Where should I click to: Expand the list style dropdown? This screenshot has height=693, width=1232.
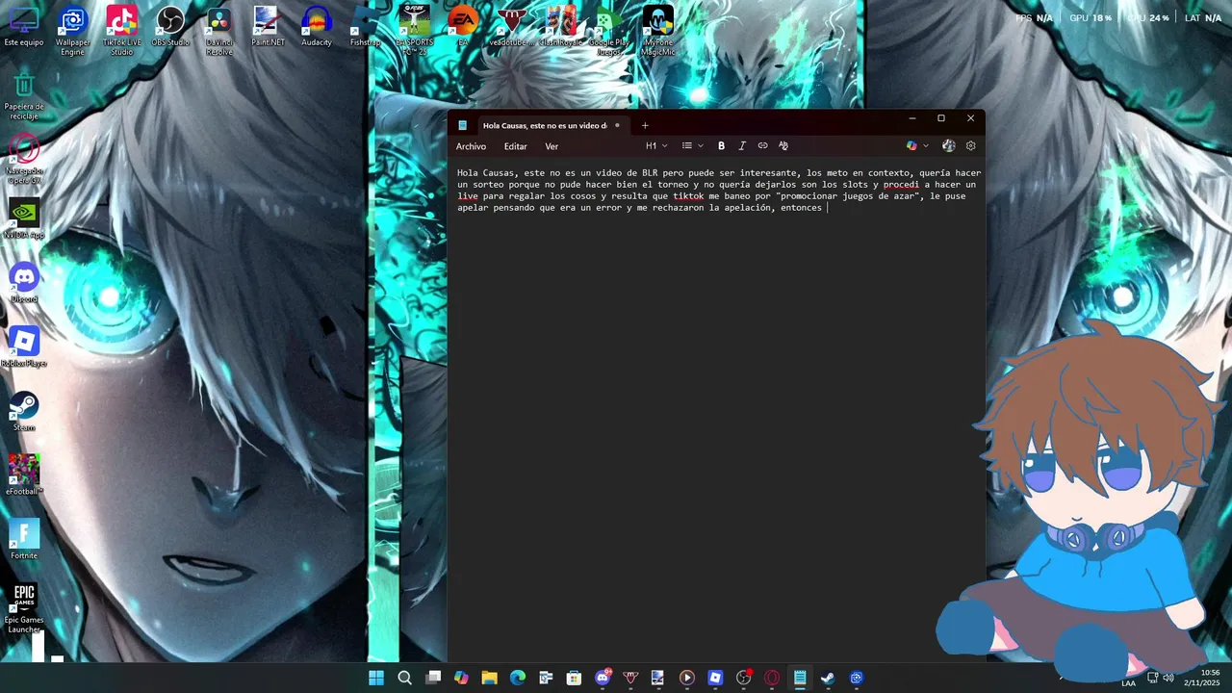(x=693, y=146)
